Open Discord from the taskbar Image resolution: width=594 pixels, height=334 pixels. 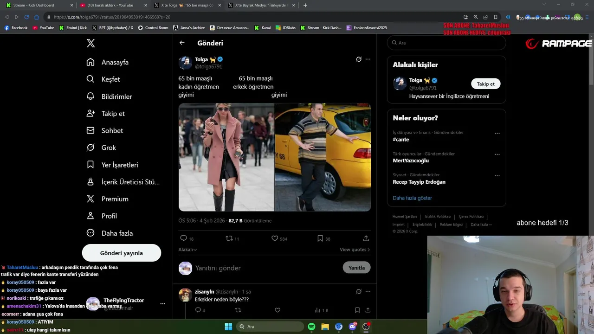[x=352, y=327]
